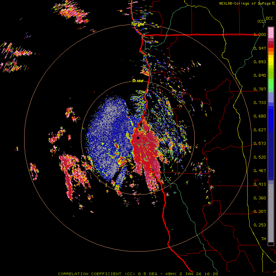Pick the light pink swatch atop color bar
The image size is (276, 276).
click(271, 33)
